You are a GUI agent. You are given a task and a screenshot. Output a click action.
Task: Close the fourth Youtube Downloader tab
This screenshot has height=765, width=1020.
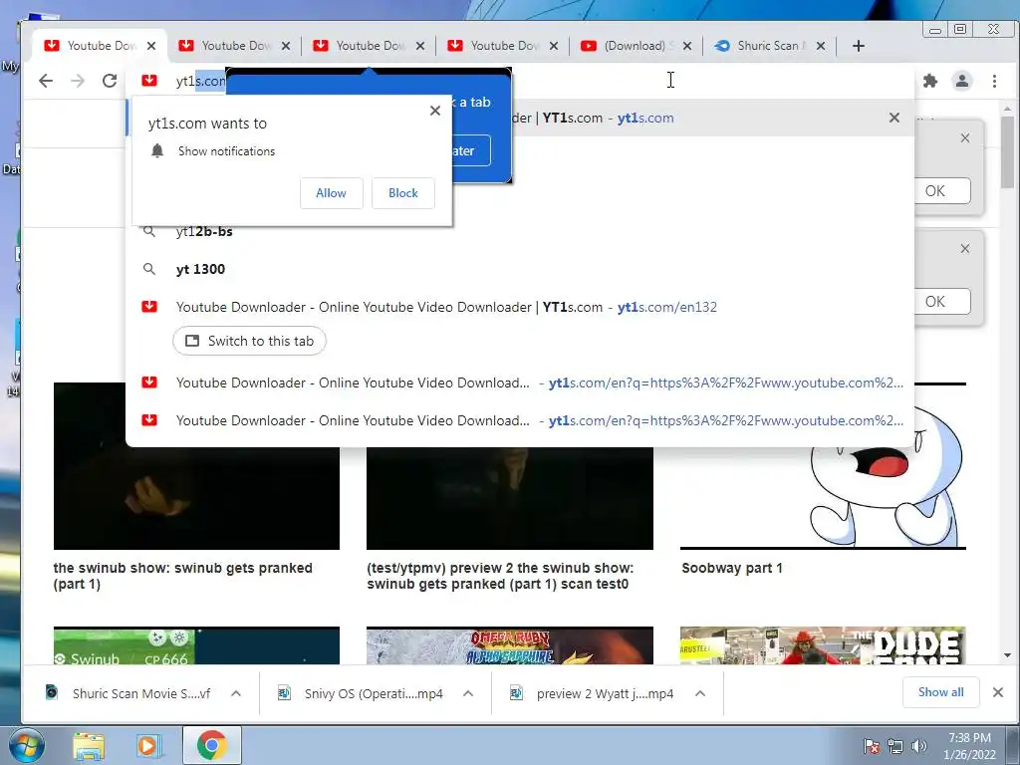click(x=554, y=46)
